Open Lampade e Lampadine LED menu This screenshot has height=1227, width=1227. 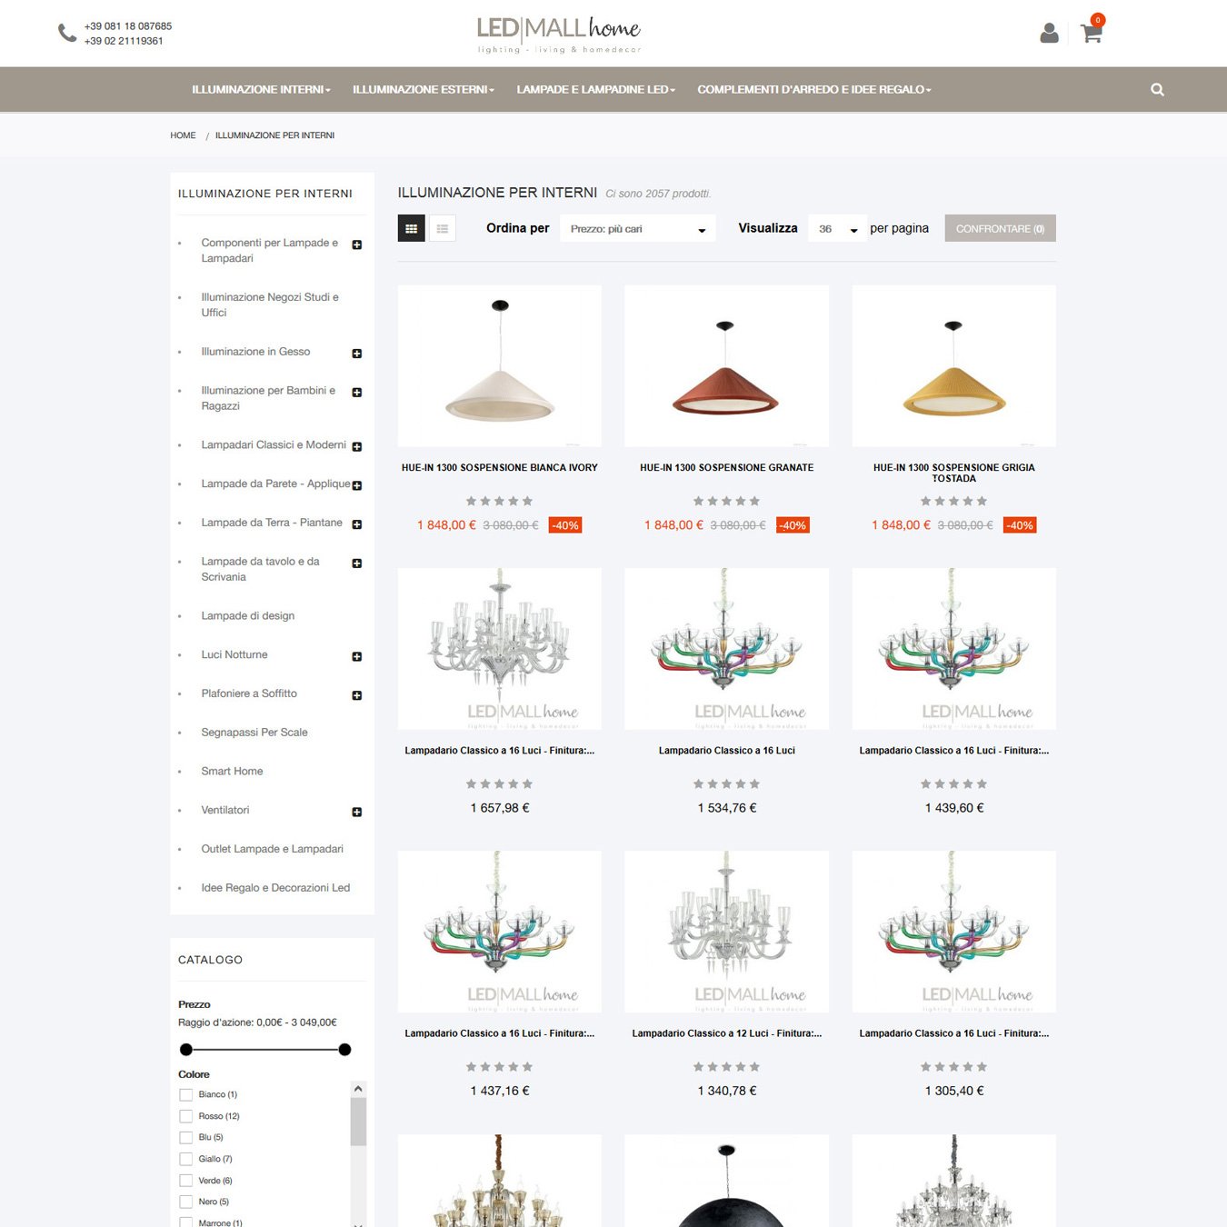click(x=596, y=89)
